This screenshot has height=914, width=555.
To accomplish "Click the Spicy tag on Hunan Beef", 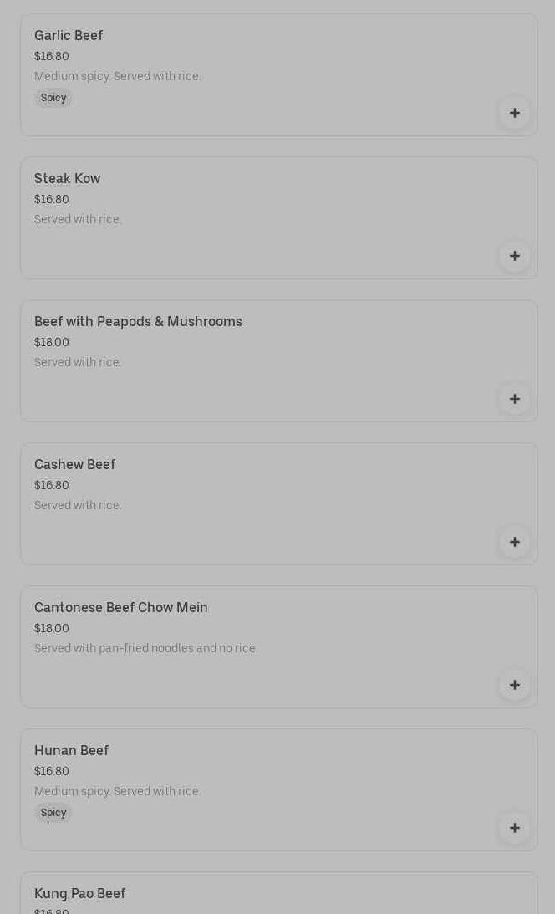I will 53,813.
